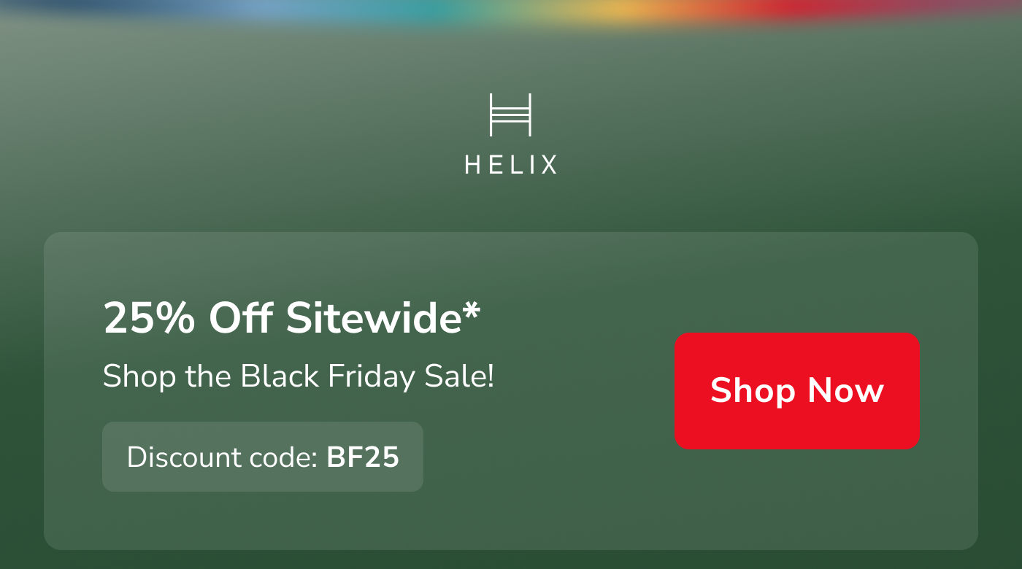Click the word 'Now' on the red button
The width and height of the screenshot is (1022, 569).
coord(845,391)
